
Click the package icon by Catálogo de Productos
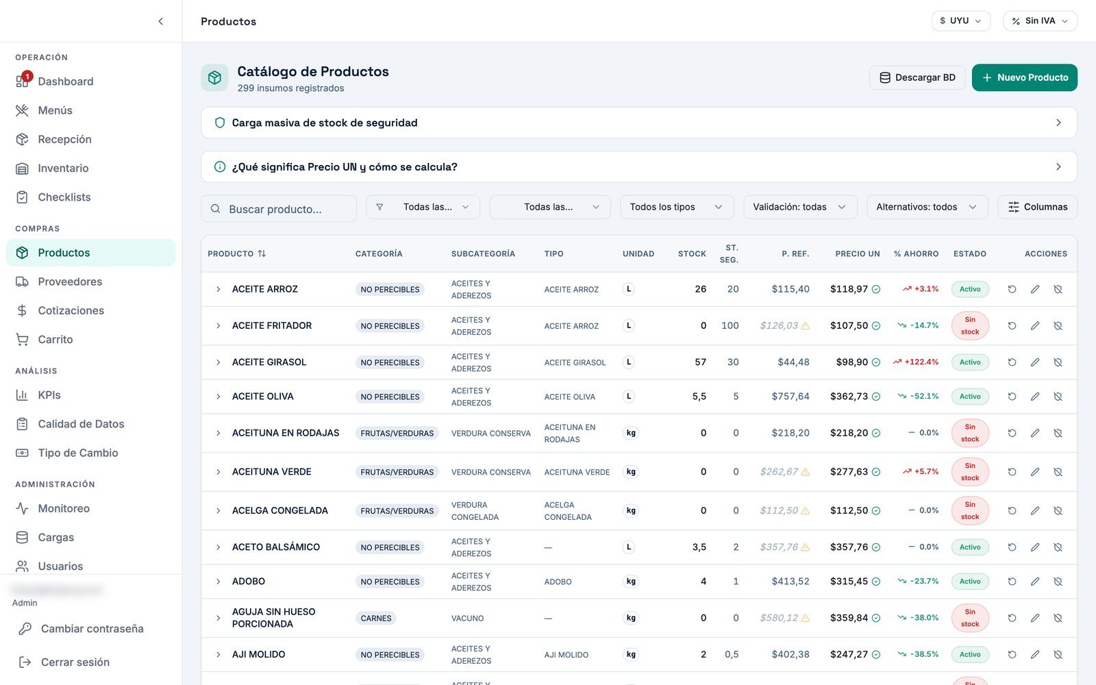pyautogui.click(x=214, y=77)
